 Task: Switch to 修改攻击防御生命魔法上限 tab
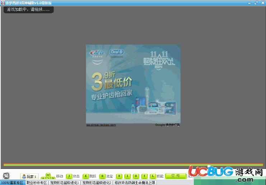[x=135, y=182]
